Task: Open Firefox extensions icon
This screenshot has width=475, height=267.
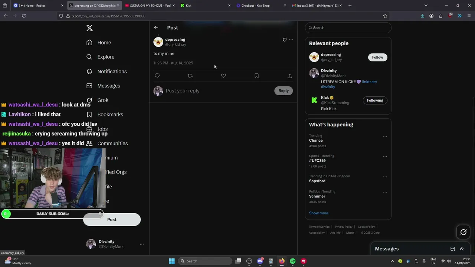Action: (440, 16)
